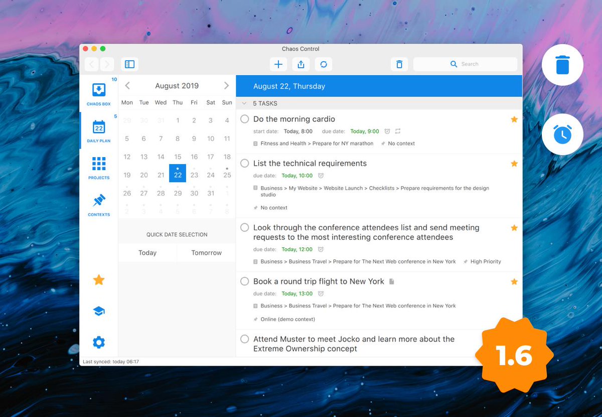Complete 'Book a round trip flight' task

(x=244, y=282)
